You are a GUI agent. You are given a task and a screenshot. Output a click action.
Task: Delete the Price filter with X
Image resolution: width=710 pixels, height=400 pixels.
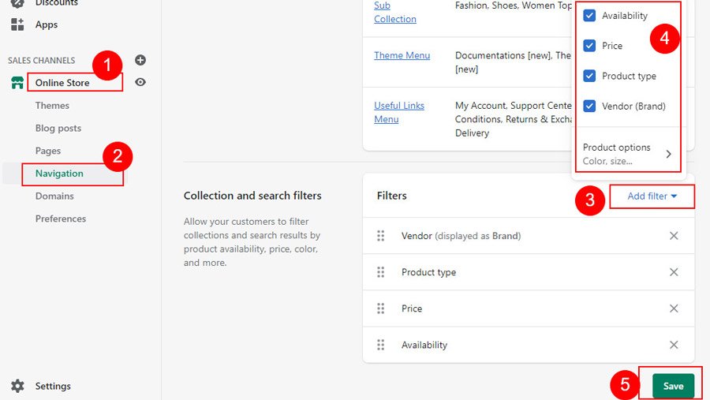click(x=674, y=308)
